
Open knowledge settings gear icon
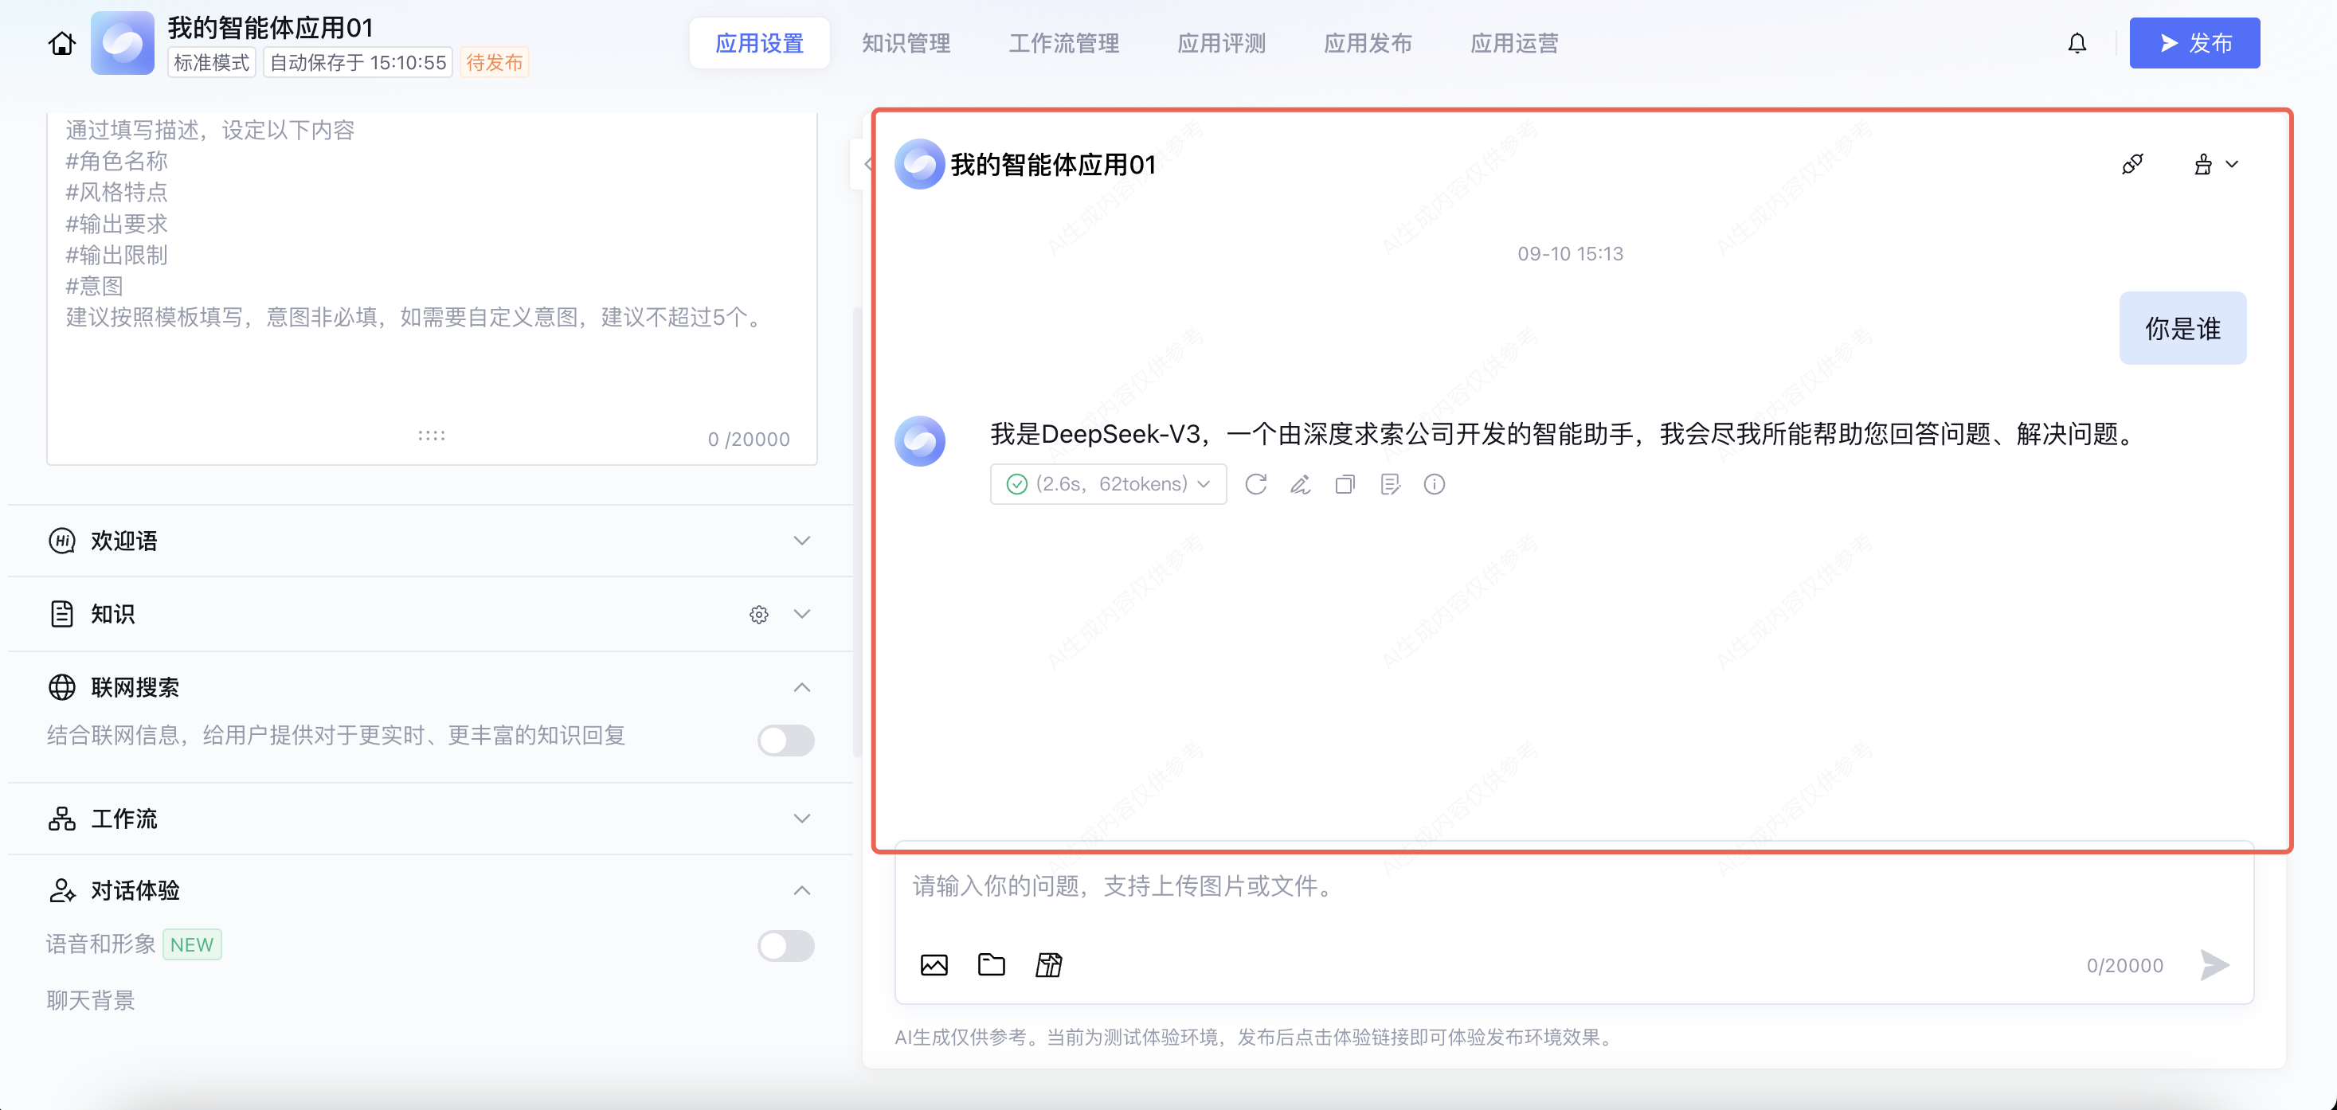pos(758,615)
